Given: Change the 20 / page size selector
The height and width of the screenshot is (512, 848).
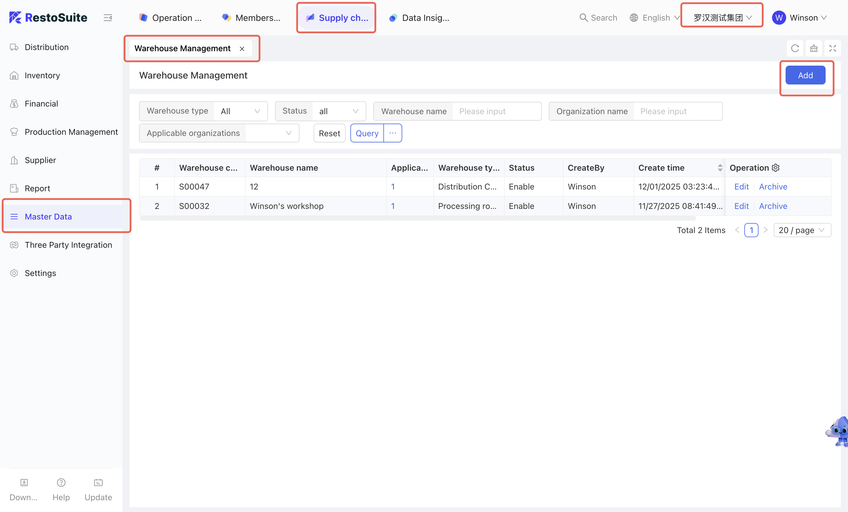Looking at the screenshot, I should (802, 230).
